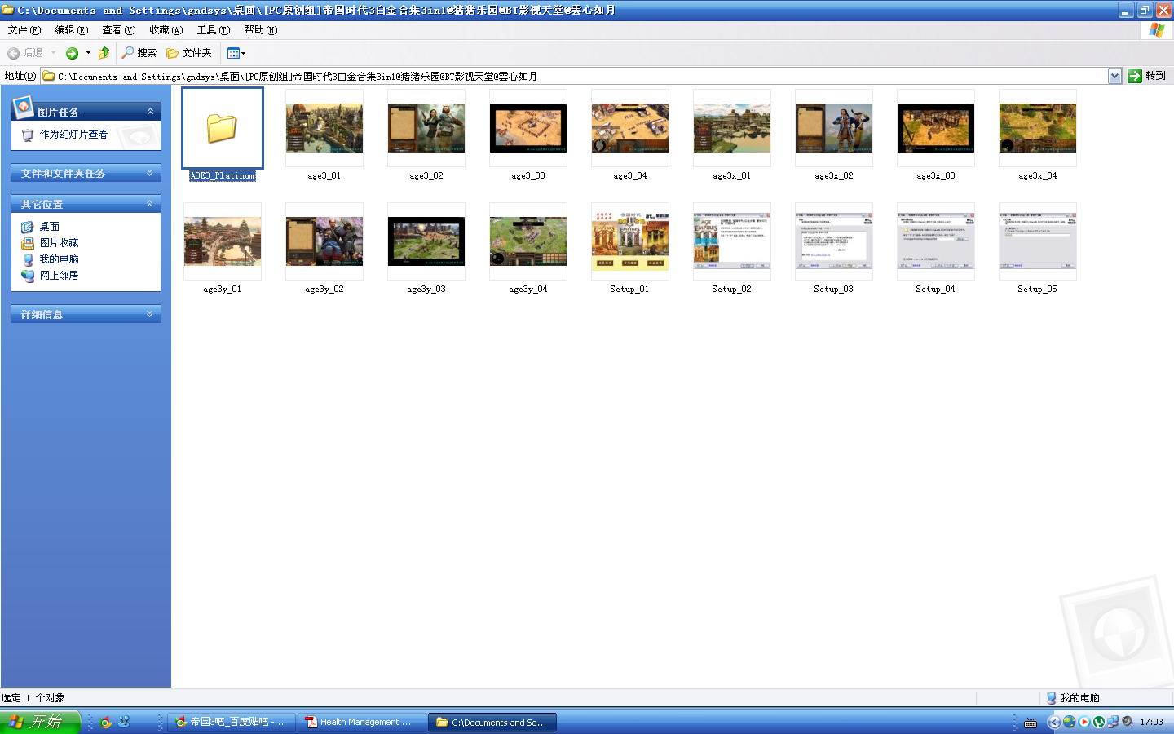Select the age3_02 thumbnail
The width and height of the screenshot is (1174, 734).
pos(426,128)
